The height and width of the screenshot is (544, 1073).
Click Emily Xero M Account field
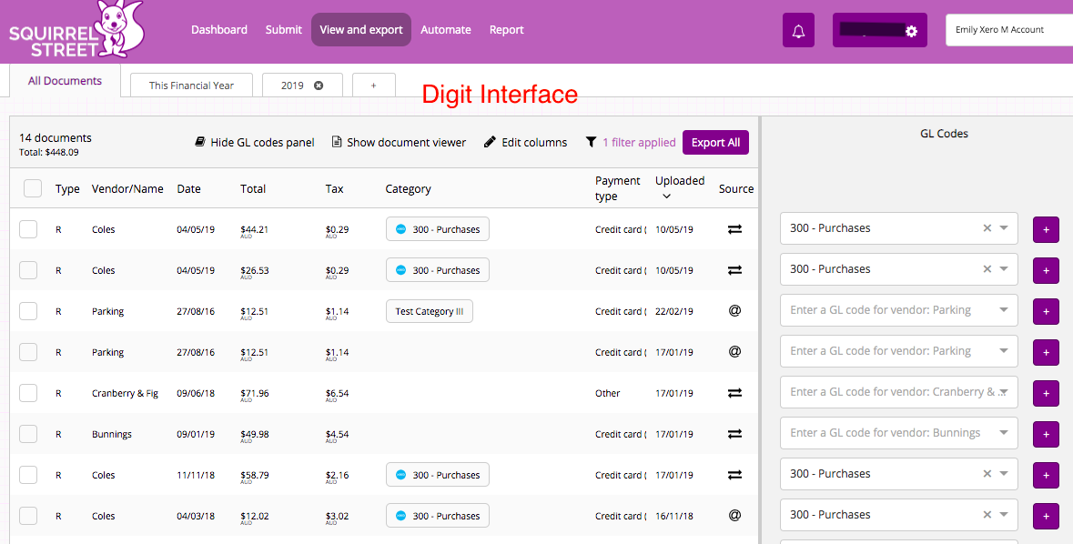pyautogui.click(x=1008, y=30)
